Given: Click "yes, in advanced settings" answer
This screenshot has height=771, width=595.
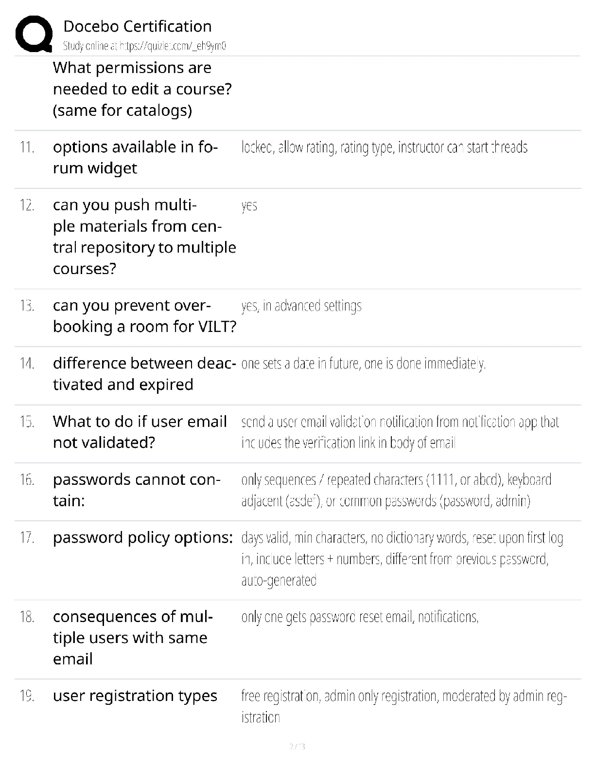Looking at the screenshot, I should pos(301,306).
